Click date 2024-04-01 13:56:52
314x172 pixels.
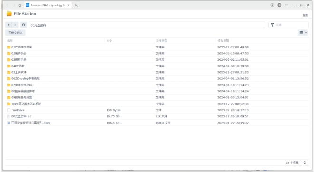click(x=233, y=78)
